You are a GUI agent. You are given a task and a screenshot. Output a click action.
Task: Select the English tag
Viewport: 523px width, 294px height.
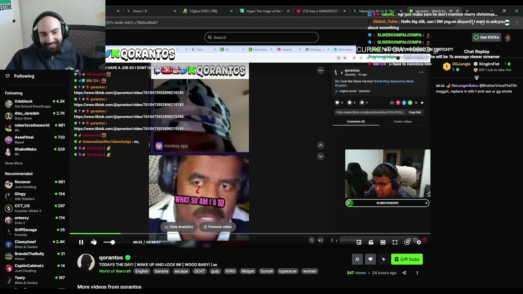[142, 271]
